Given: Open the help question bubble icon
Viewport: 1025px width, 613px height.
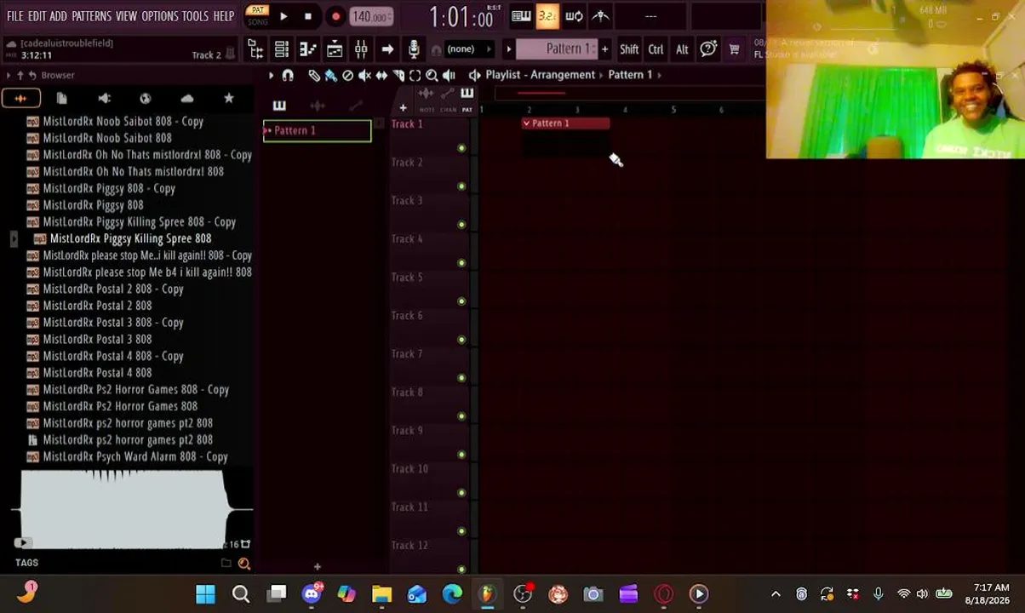Looking at the screenshot, I should click(x=708, y=49).
